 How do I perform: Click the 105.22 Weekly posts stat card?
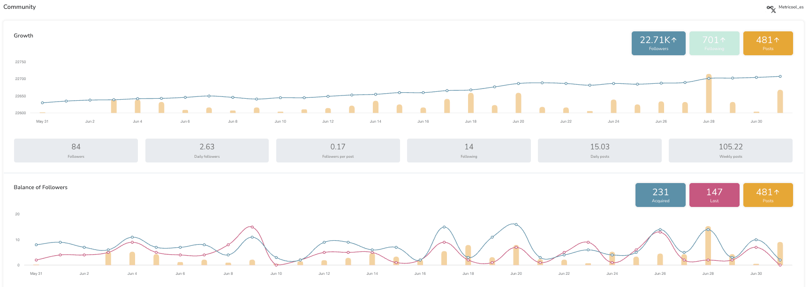click(730, 150)
